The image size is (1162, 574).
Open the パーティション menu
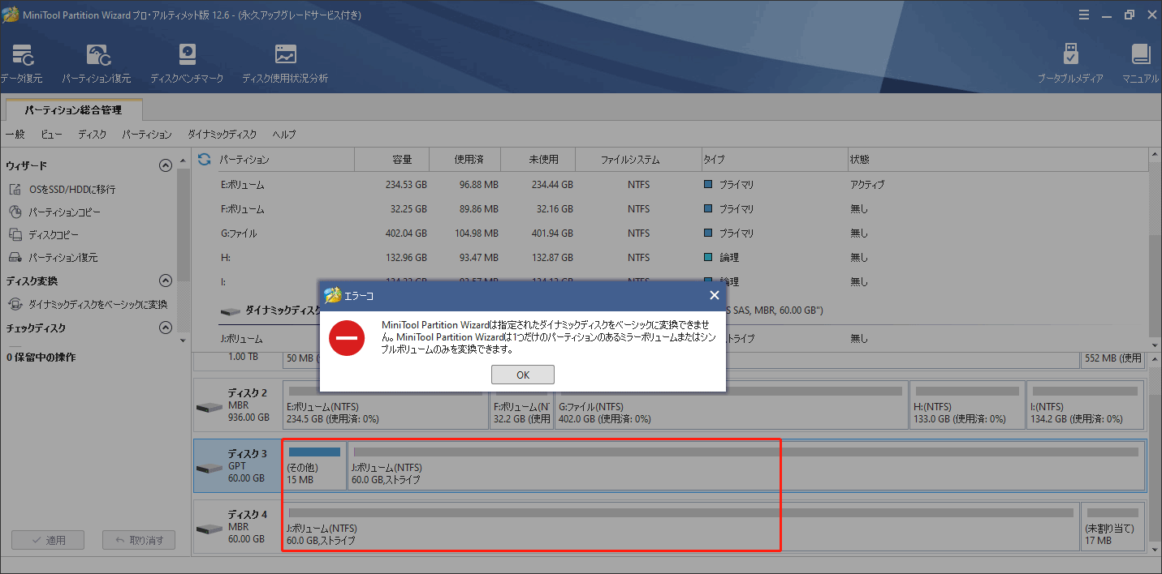click(147, 135)
